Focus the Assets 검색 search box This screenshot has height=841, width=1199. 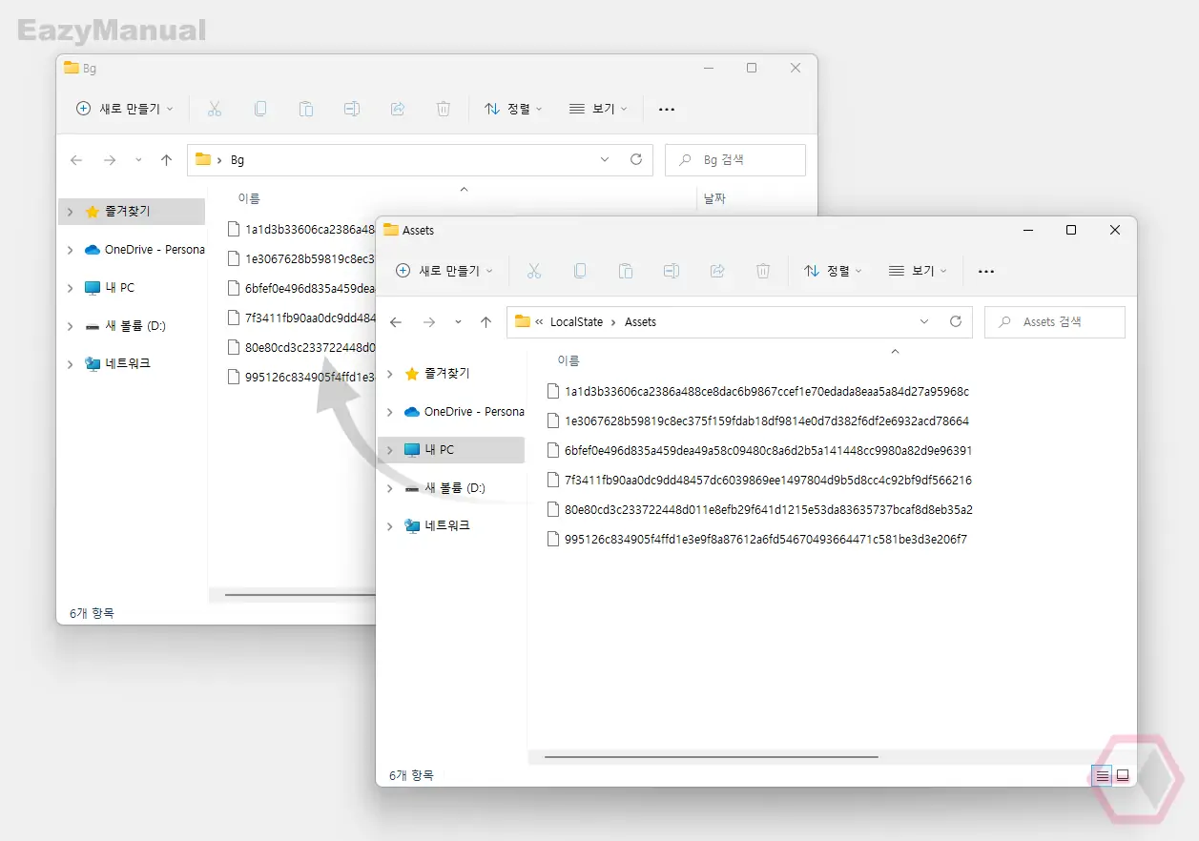tap(1055, 322)
